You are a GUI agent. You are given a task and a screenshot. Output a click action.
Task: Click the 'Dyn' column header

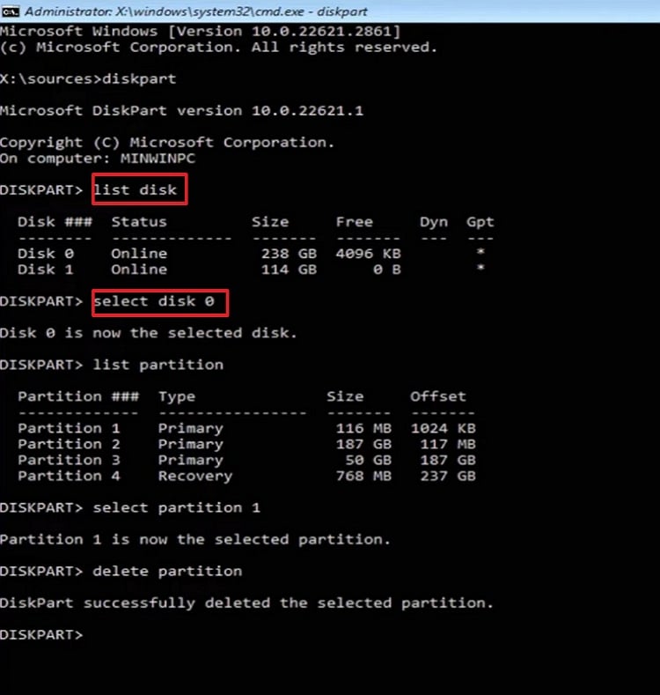(x=434, y=222)
